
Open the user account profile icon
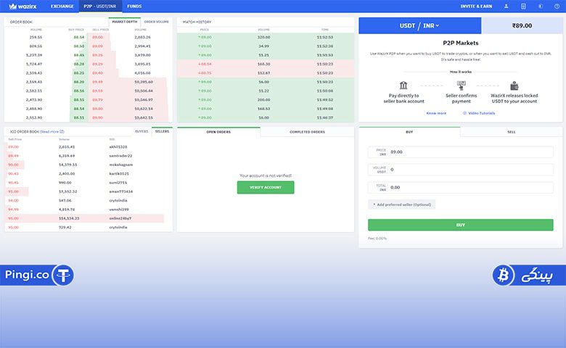506,6
